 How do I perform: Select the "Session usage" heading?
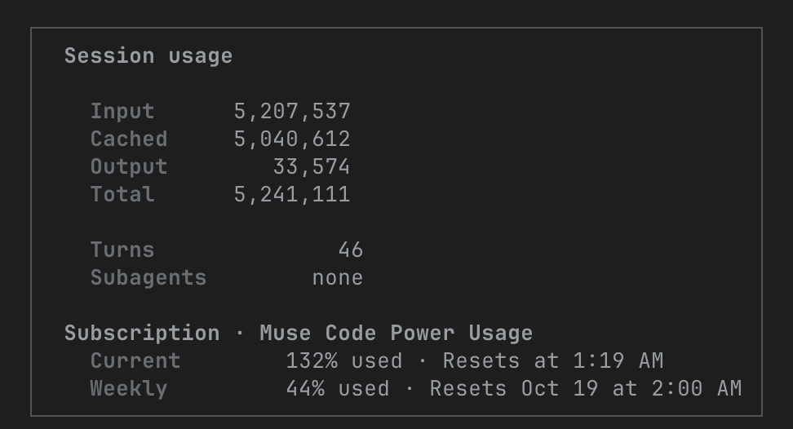pyautogui.click(x=148, y=55)
